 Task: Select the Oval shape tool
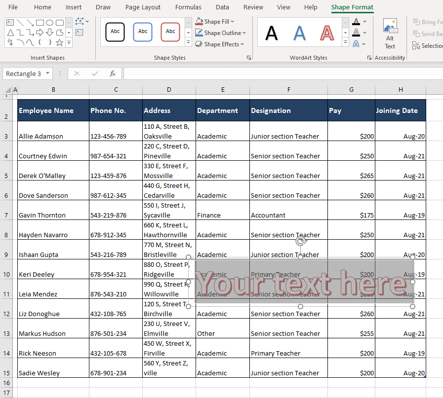(x=50, y=22)
